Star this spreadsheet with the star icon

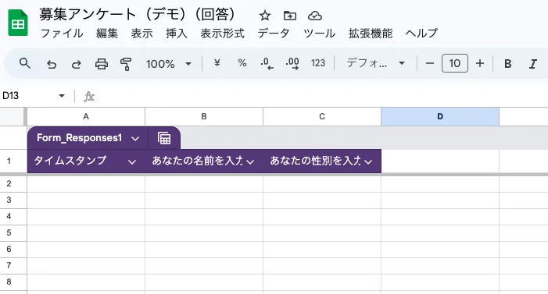(x=265, y=16)
